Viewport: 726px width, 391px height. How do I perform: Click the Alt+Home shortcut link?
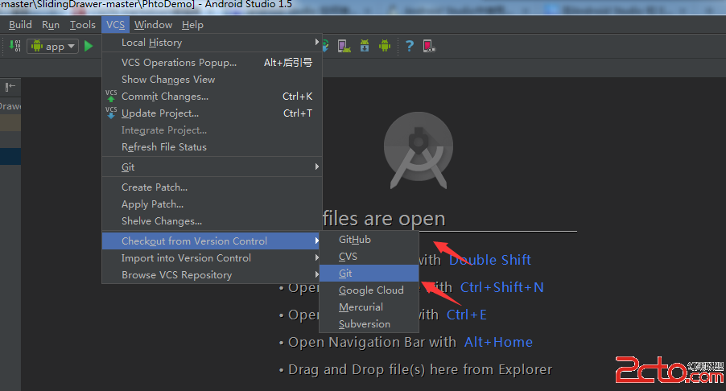point(499,342)
